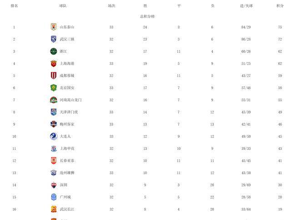Select the 浙江 team green logo

coord(53,51)
